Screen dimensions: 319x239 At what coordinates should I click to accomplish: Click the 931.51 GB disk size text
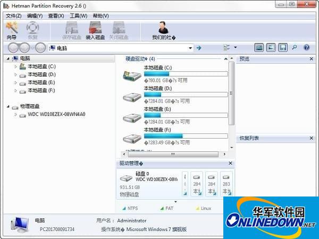(130, 187)
